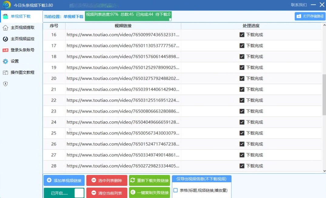Uncheck the checkbox for row 27
The image size is (326, 198).
pos(242,155)
